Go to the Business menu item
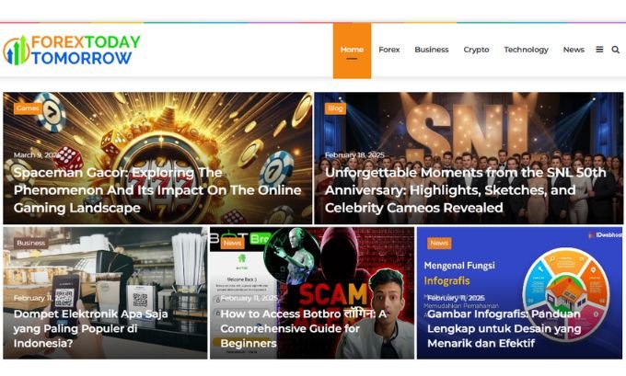Screen dimensions: 626x376 pyautogui.click(x=432, y=50)
